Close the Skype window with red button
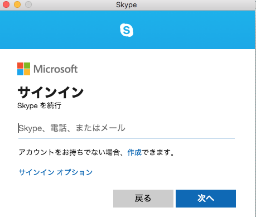 click(x=6, y=4)
